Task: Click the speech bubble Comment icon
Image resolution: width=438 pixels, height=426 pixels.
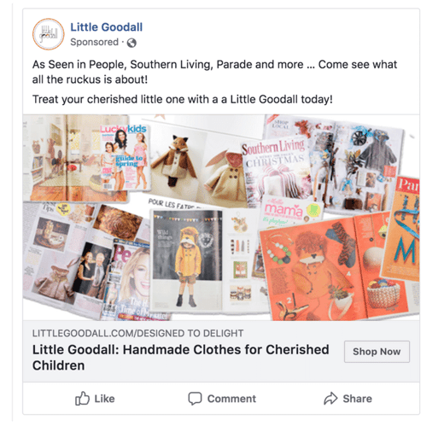Action: pos(195,399)
